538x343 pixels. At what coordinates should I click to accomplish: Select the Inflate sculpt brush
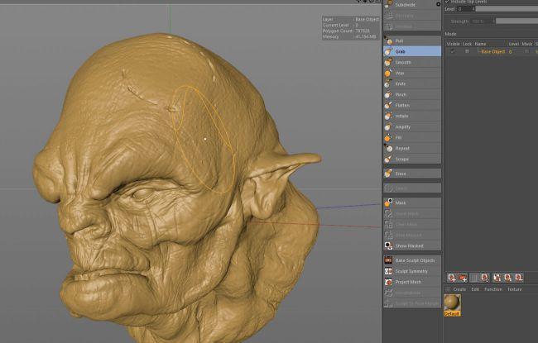click(x=411, y=117)
